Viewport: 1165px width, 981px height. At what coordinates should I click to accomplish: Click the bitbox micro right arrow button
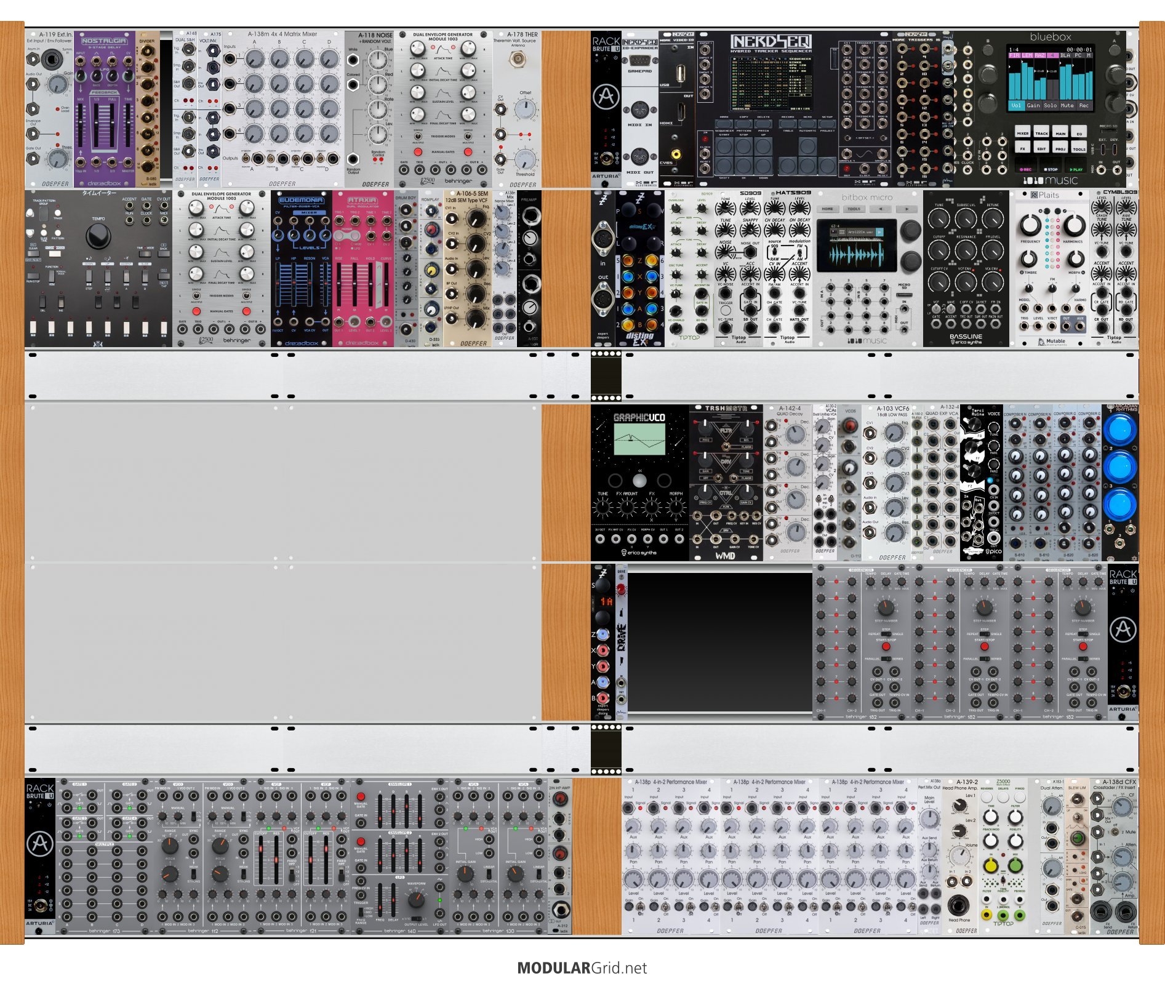907,209
